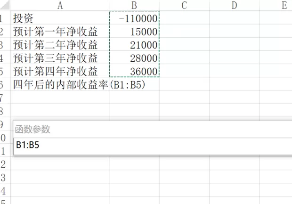Click cell A4 预计第三年净收益
Viewport: 292px width, 204px height.
coord(60,57)
